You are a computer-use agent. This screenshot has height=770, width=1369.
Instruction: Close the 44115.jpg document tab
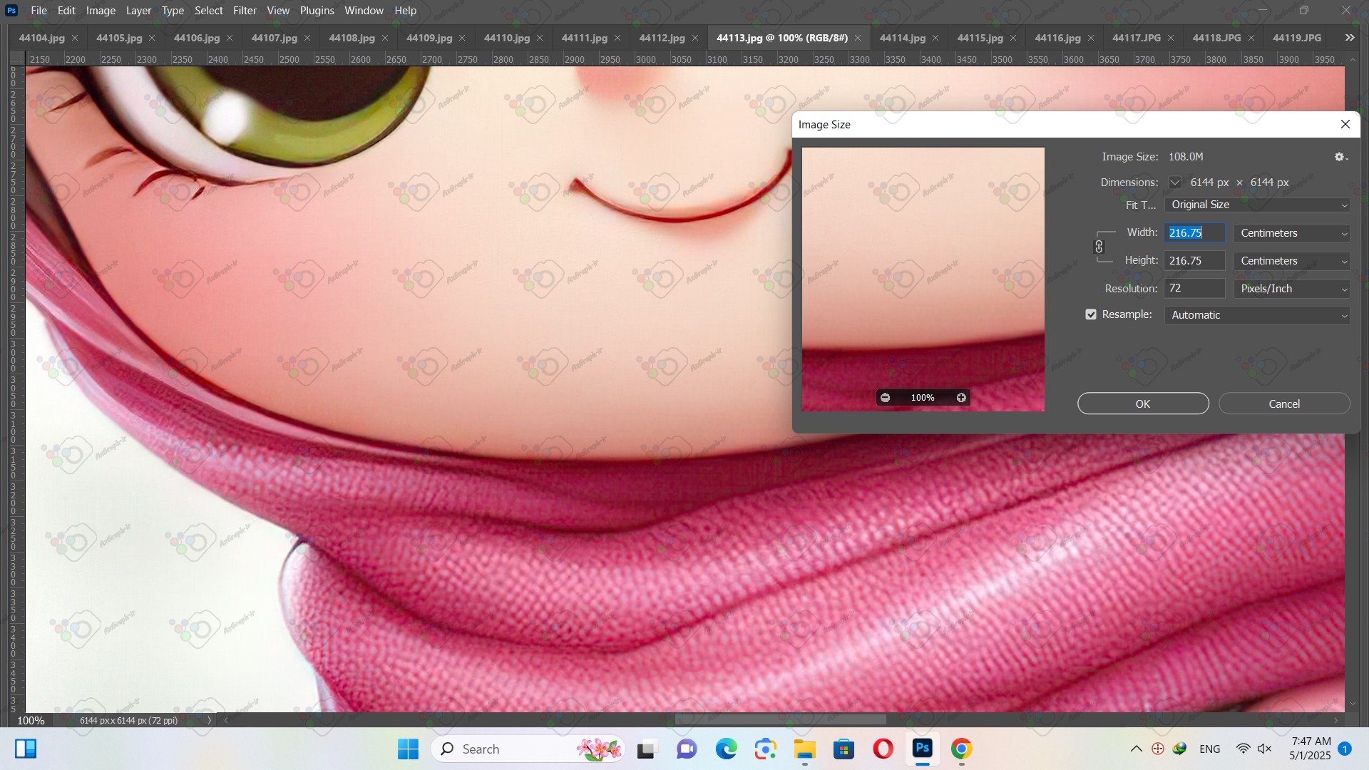tap(1013, 38)
